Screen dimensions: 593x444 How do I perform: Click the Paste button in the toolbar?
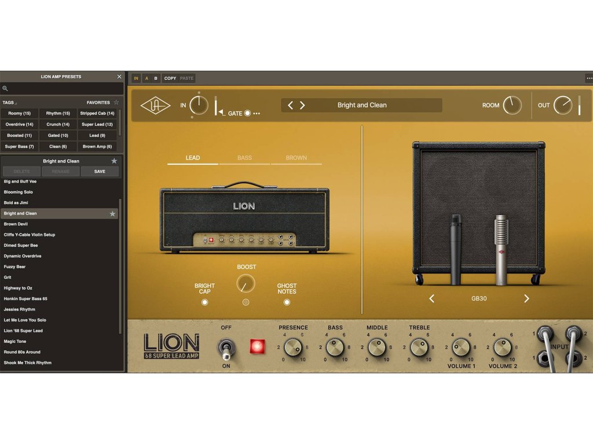point(187,78)
